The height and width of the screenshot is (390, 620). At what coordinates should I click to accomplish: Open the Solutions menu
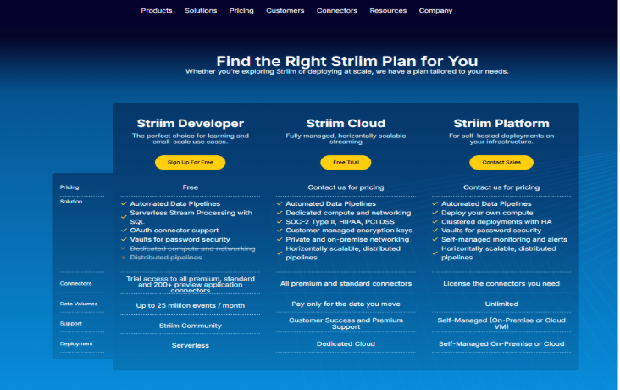(201, 11)
